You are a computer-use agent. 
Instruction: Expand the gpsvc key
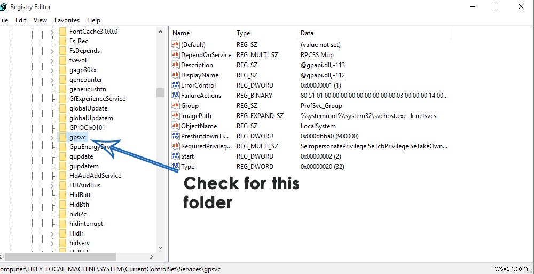tap(52, 138)
